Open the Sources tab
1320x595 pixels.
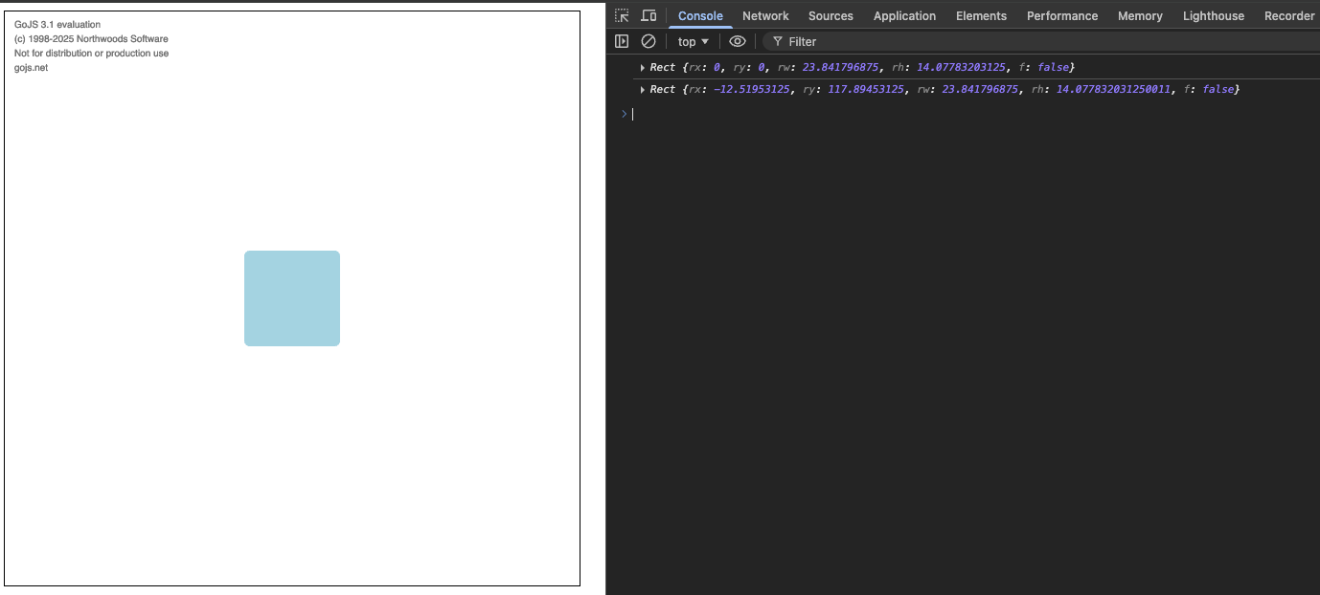pyautogui.click(x=831, y=15)
